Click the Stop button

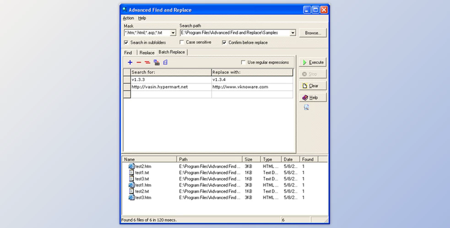[x=313, y=74]
